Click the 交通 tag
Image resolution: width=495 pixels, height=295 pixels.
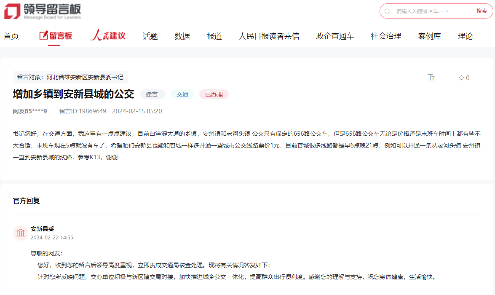tap(182, 94)
